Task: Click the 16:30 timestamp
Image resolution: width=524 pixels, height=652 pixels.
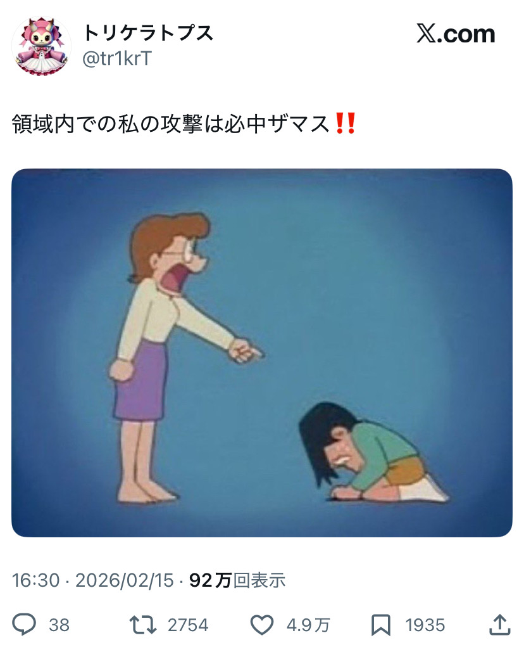Action: click(35, 580)
